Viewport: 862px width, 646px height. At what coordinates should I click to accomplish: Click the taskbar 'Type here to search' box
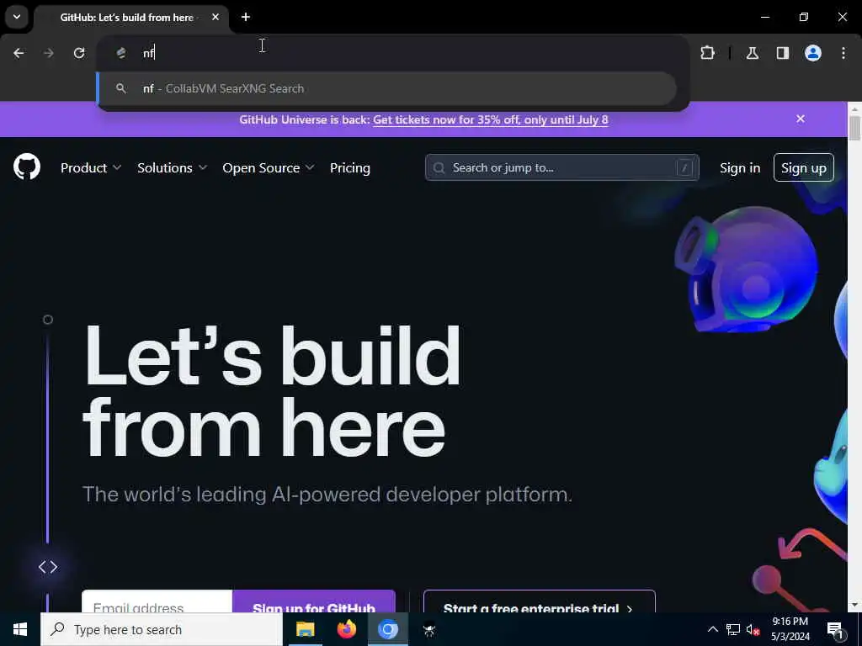click(162, 629)
